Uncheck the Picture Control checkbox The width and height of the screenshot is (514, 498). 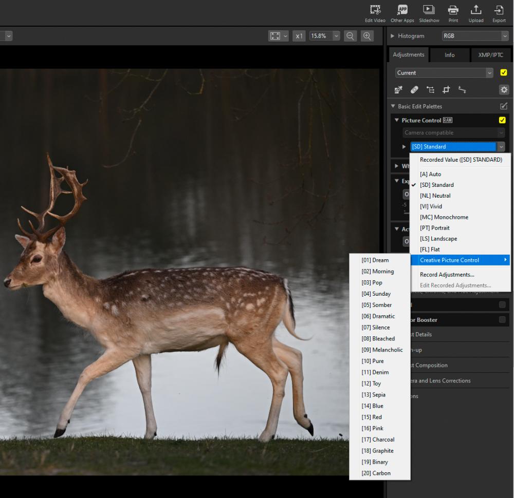click(x=502, y=120)
